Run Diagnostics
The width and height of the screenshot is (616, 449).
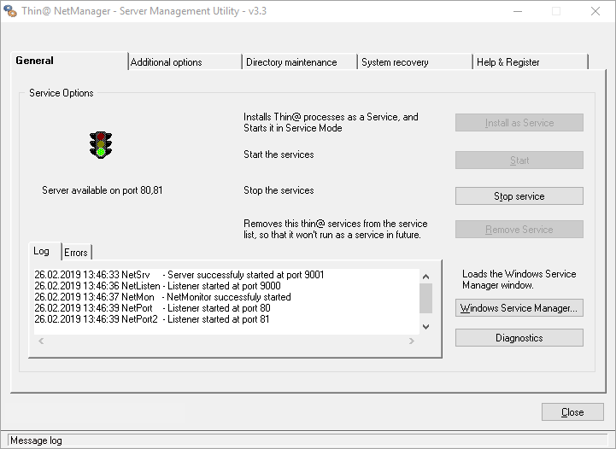[x=519, y=337]
